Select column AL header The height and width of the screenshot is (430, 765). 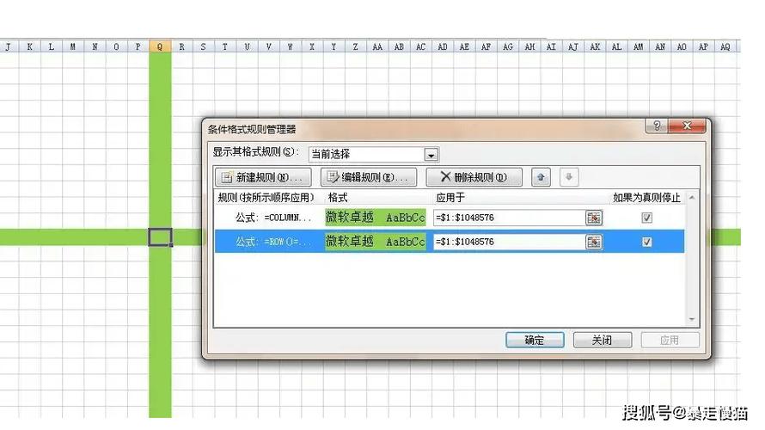tap(616, 46)
